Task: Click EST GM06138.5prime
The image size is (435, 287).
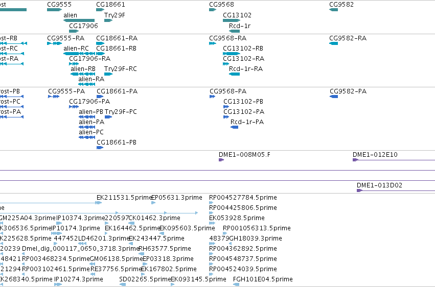Action: tap(116, 259)
